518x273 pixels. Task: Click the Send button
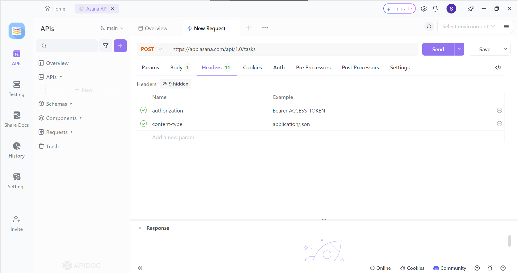tap(438, 49)
